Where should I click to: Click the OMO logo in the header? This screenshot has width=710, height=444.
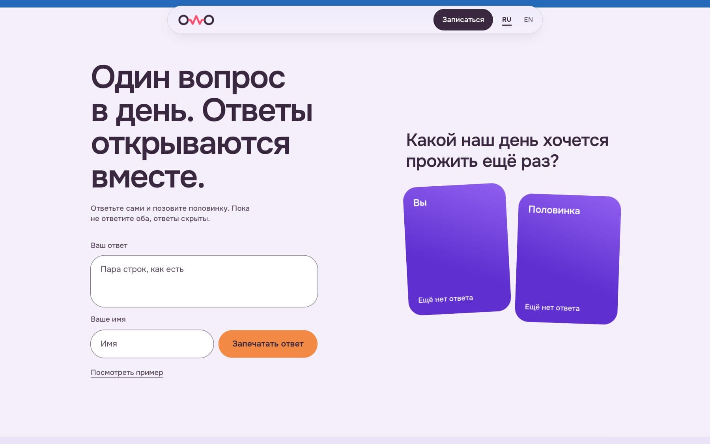tap(196, 20)
